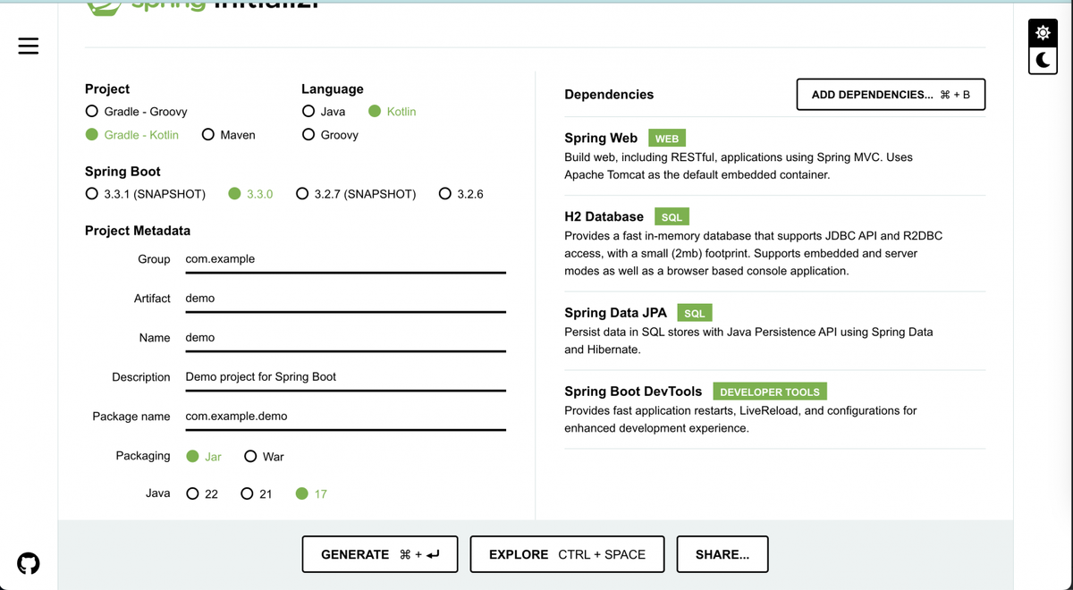Click the Spring Boot section heading
Image resolution: width=1073 pixels, height=590 pixels.
(x=123, y=172)
